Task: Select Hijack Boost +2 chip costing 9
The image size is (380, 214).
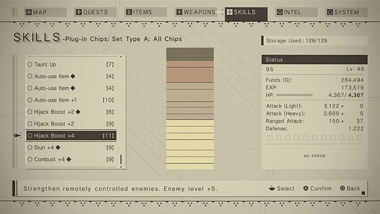Action: pos(71,124)
